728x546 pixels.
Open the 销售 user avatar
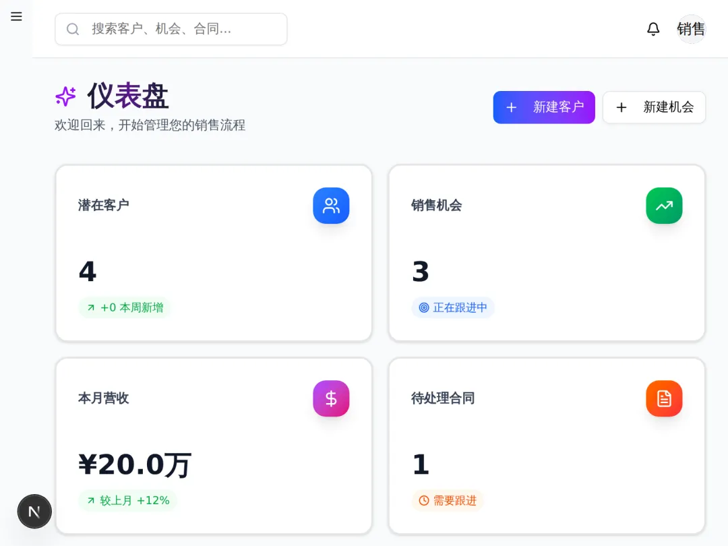coord(691,29)
